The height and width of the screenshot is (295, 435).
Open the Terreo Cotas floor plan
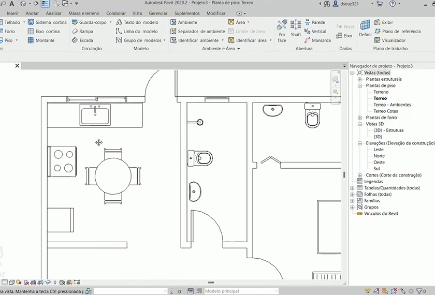(385, 111)
